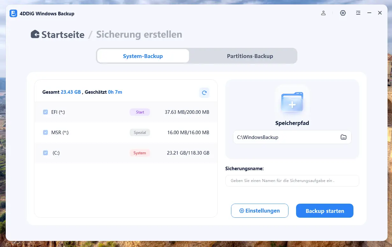Toggle the MSR partition checkbox
This screenshot has width=392, height=247.
tap(46, 133)
